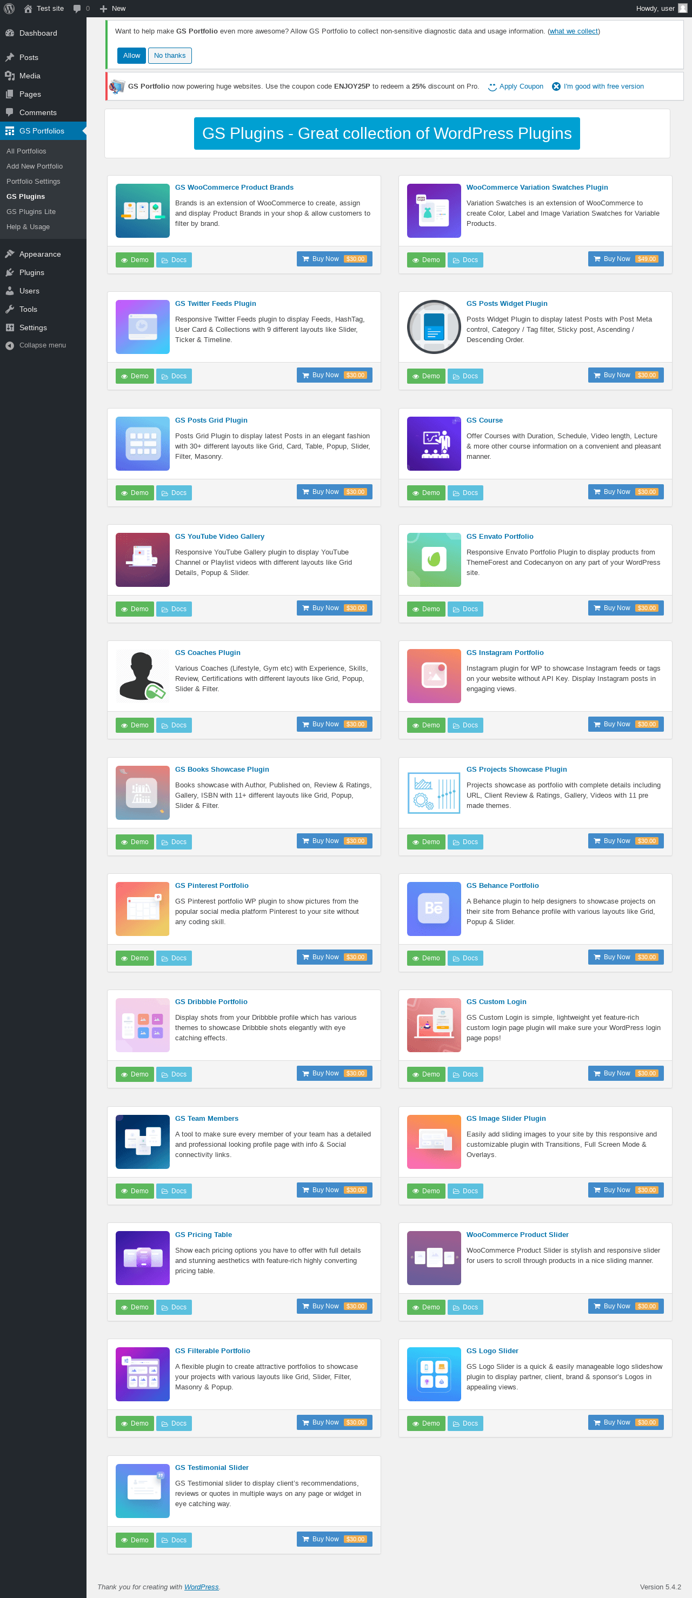
Task: Buy Now GS Testimonial Slider
Action: coord(335,1539)
